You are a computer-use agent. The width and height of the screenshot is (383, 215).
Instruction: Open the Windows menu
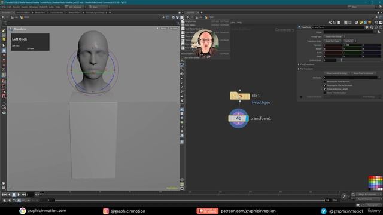[34, 7]
